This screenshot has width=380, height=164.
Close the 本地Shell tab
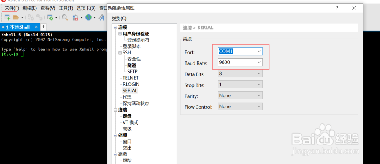click(36, 27)
